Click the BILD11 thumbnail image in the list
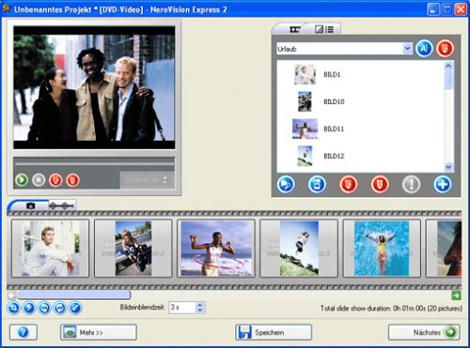Image resolution: width=470 pixels, height=348 pixels. click(x=305, y=129)
